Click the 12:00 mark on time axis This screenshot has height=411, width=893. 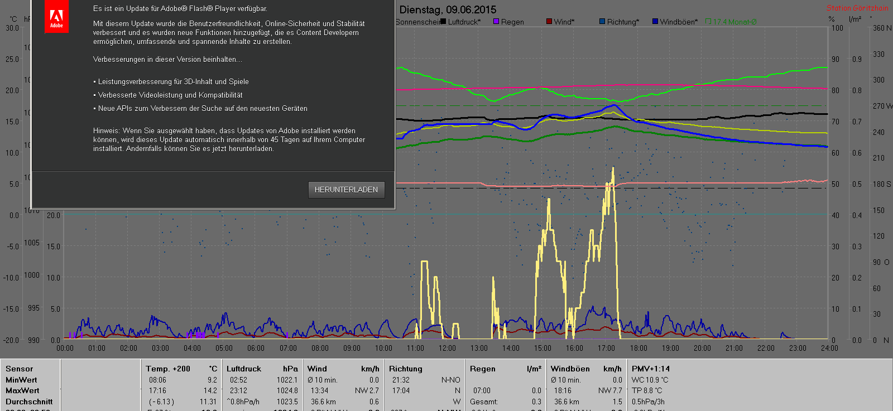tap(447, 348)
